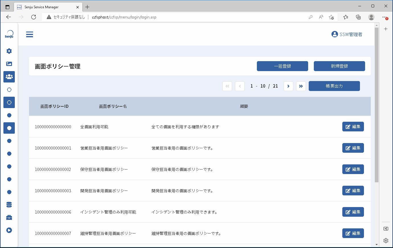Open the browser sidebar settings gear
Image resolution: width=393 pixels, height=248 pixels.
(386, 241)
